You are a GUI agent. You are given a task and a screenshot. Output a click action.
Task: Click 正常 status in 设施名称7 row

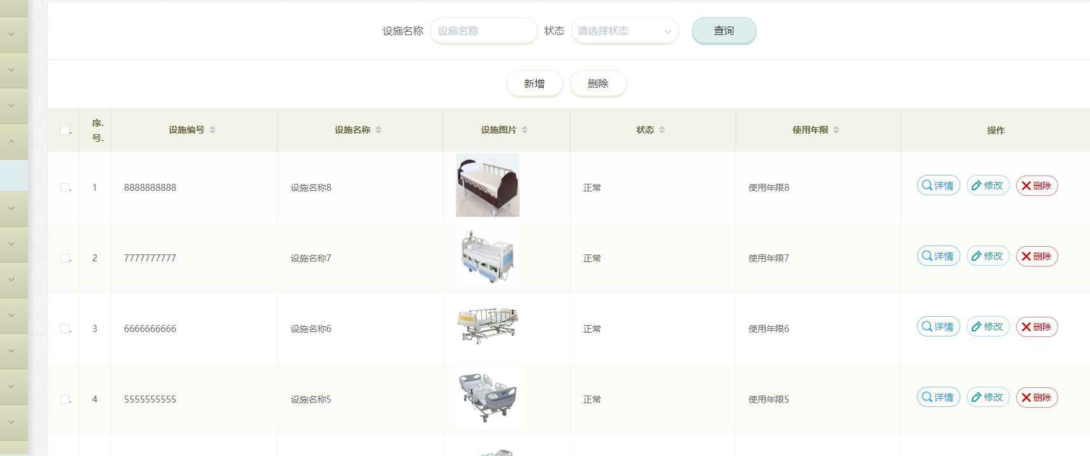[592, 258]
